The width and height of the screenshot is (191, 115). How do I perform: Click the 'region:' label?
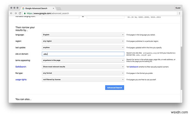(19, 41)
